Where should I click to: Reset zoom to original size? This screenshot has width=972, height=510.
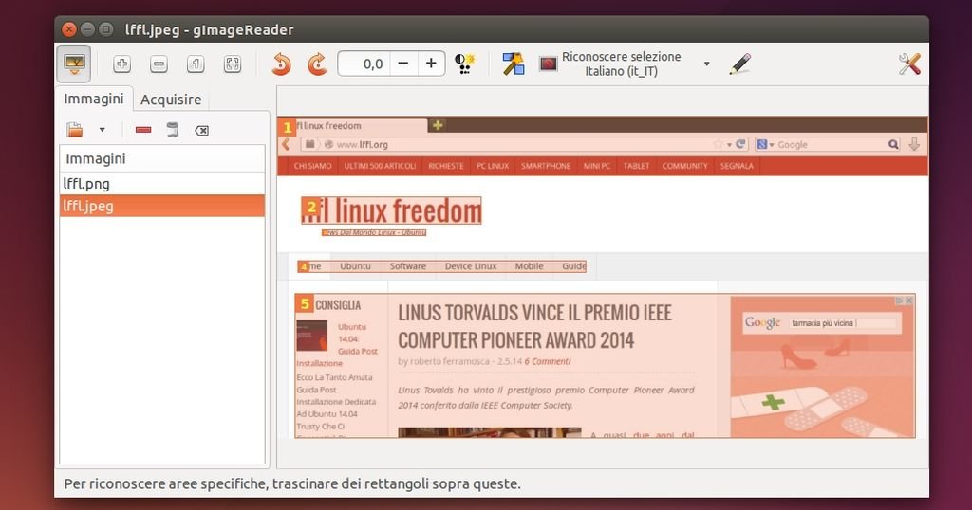(x=196, y=64)
